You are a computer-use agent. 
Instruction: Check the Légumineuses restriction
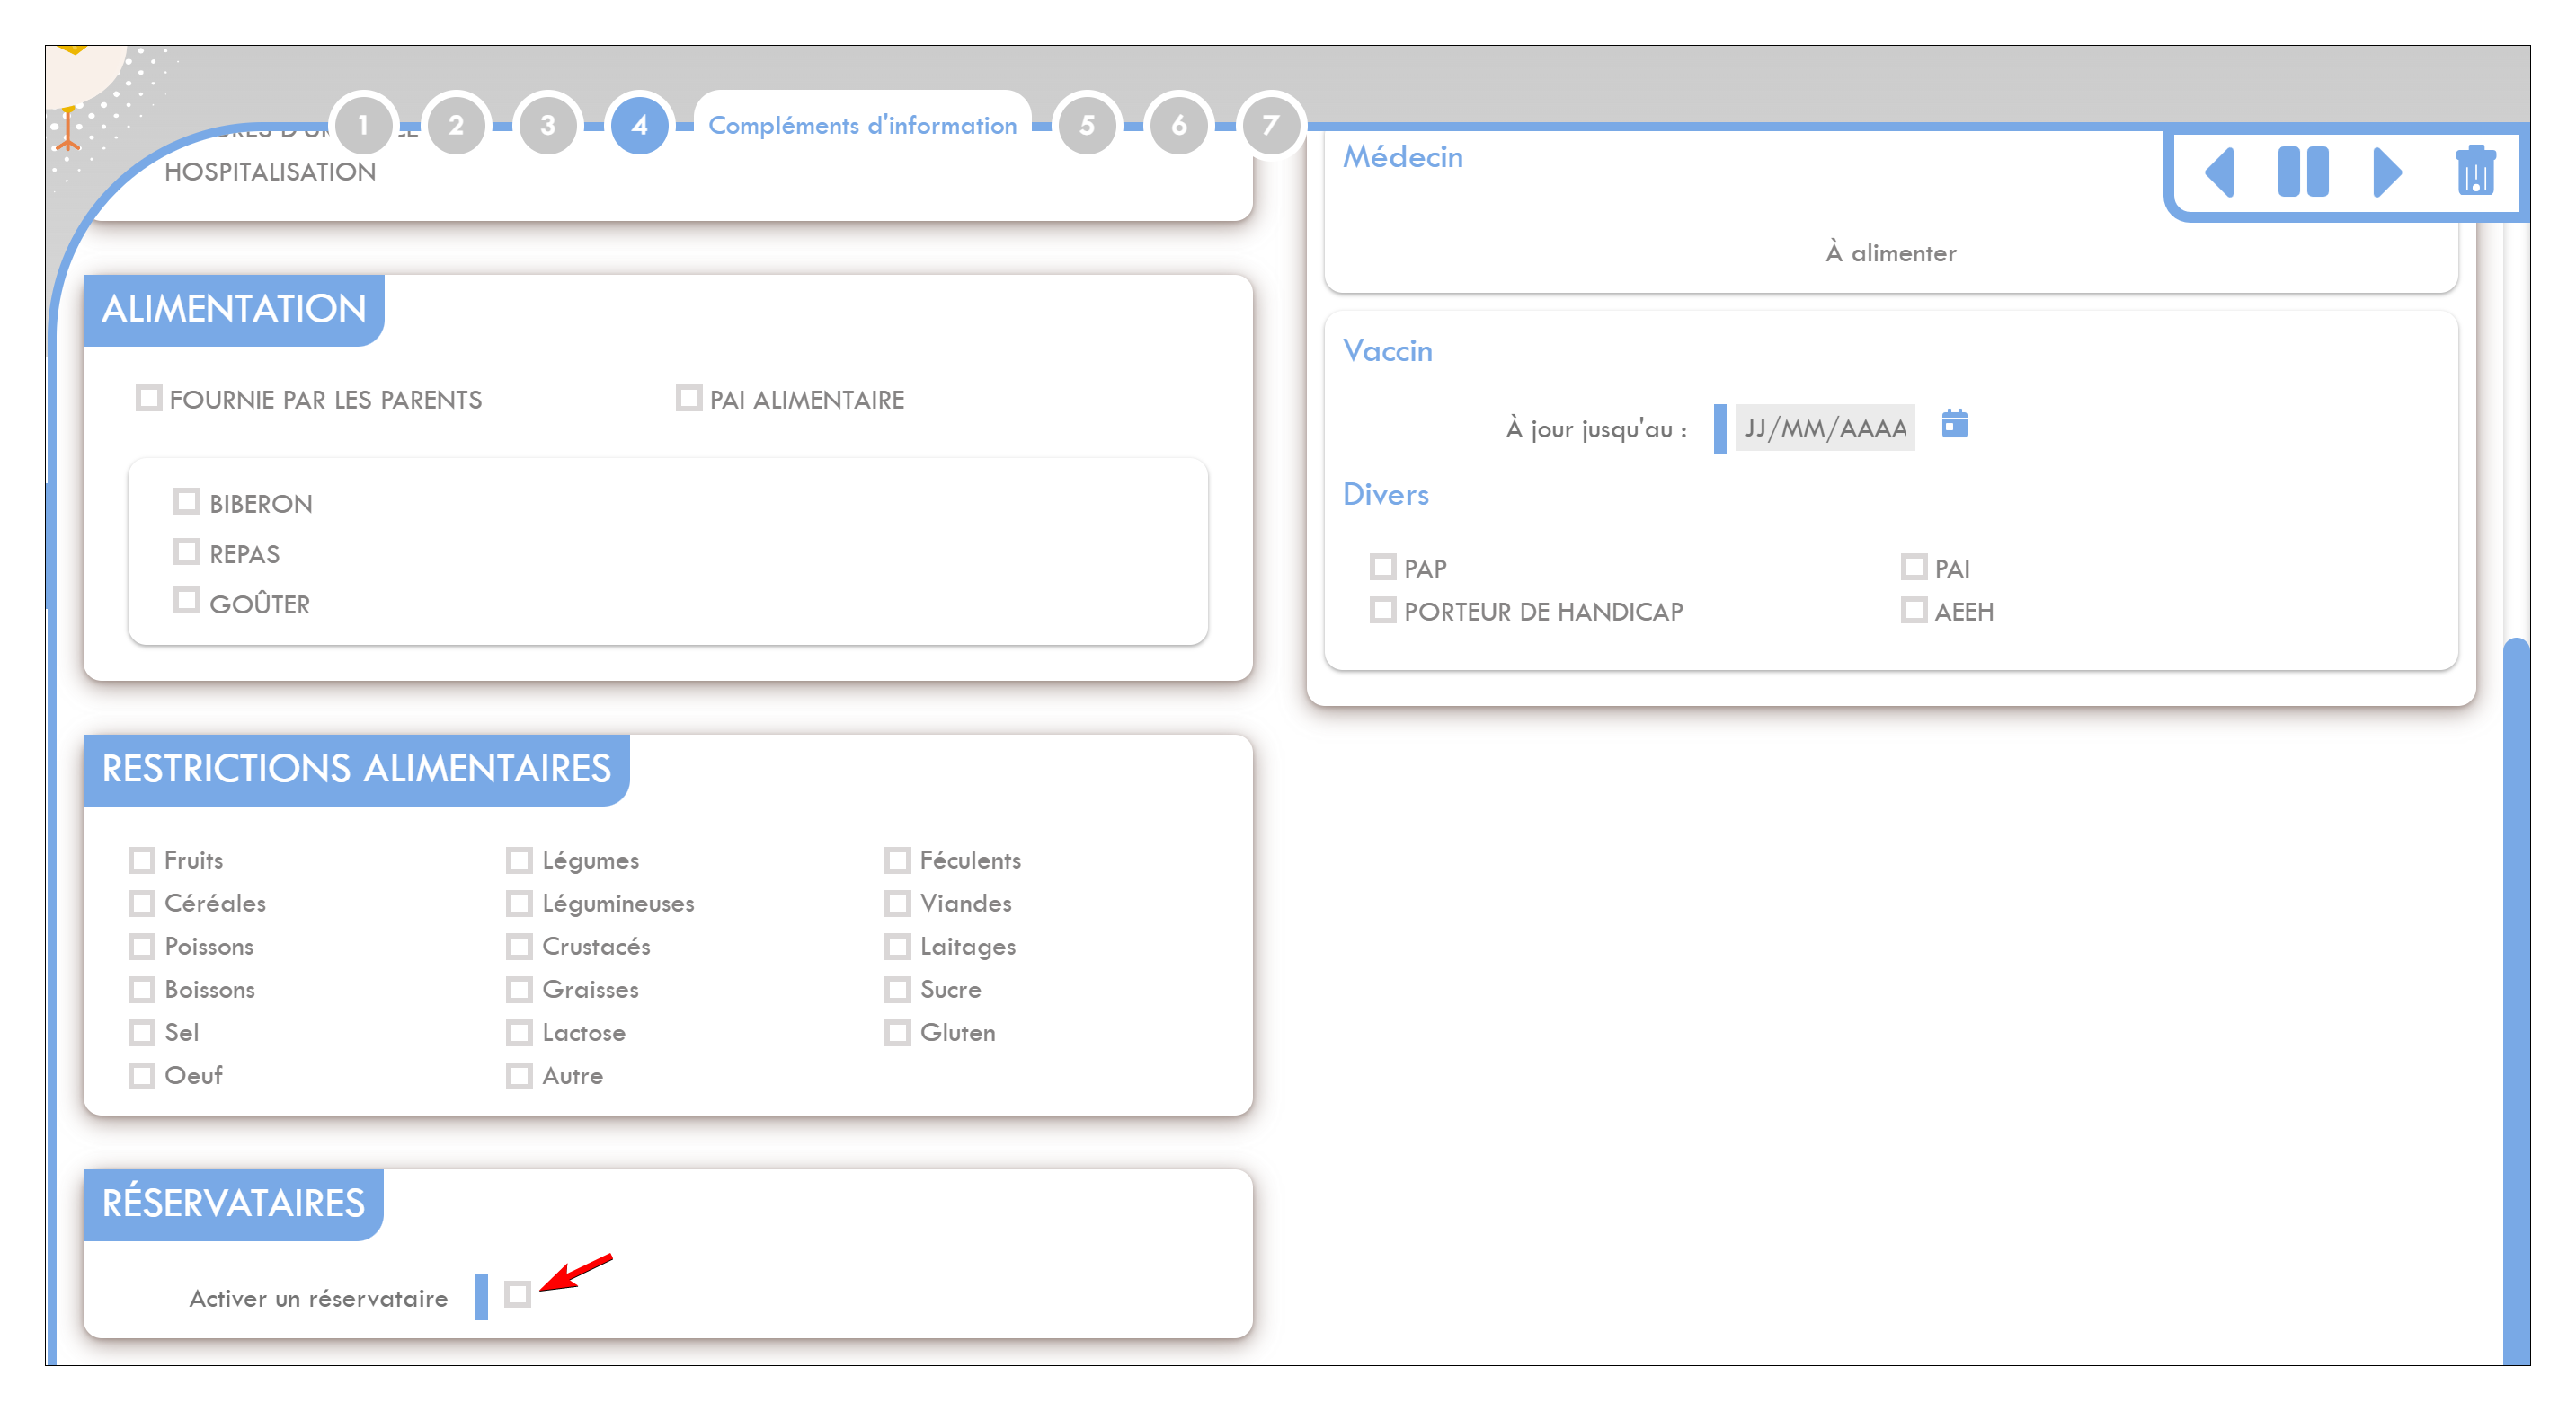pos(519,903)
